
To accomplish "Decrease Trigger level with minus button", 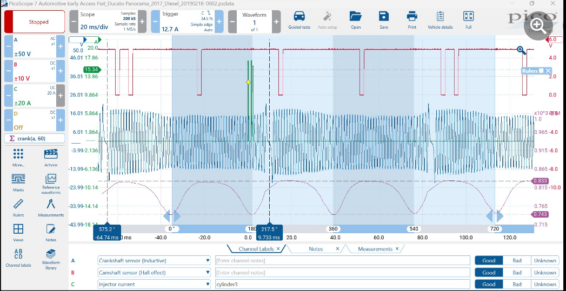I will (x=155, y=22).
